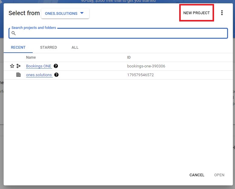Click the ID column header

coord(129,57)
